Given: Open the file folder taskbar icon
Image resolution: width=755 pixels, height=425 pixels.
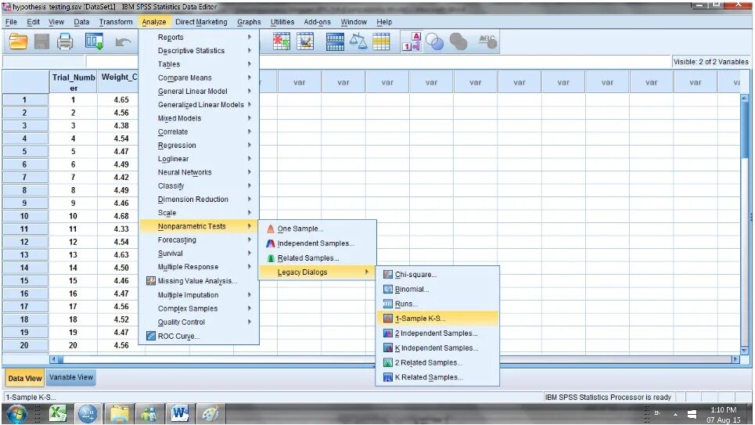Looking at the screenshot, I should coord(120,413).
